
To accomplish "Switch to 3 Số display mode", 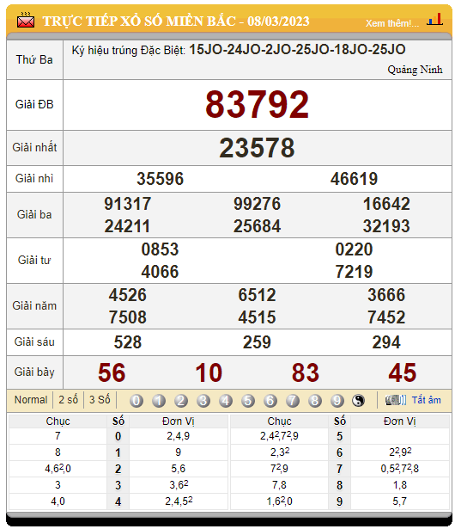I will [100, 400].
